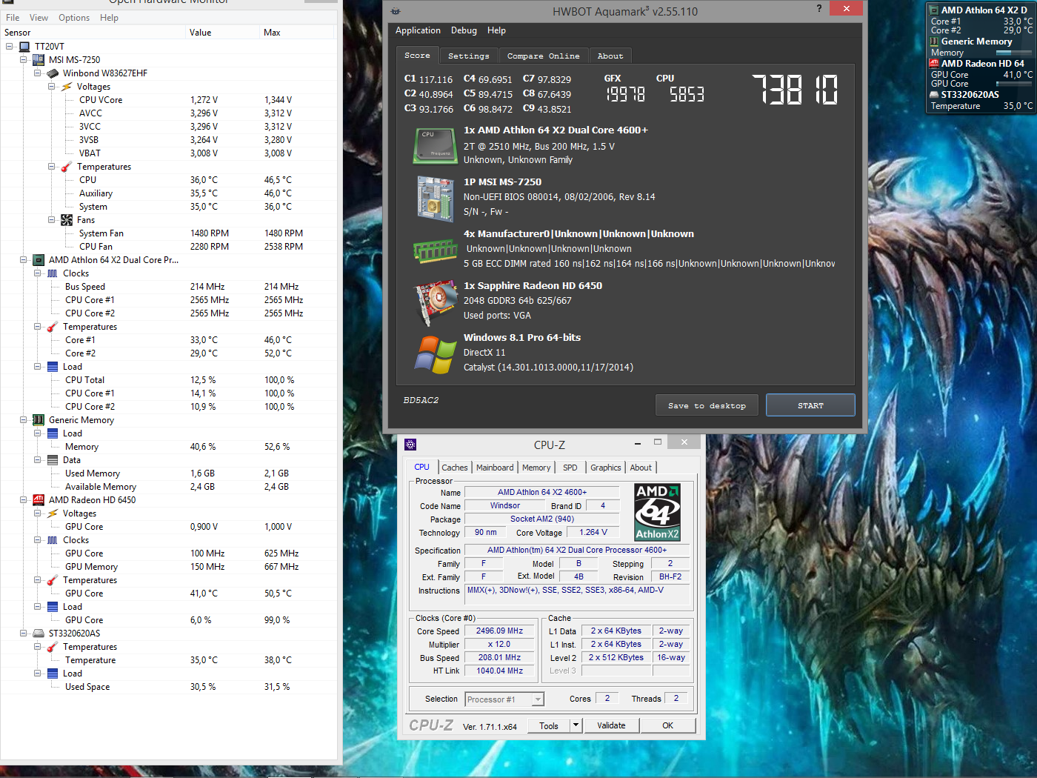Switch to the Caches tab in CPU-Z

tap(455, 468)
